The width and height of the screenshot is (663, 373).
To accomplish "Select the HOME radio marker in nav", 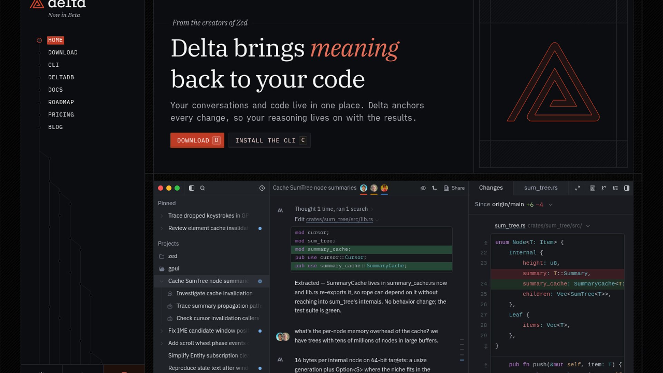I will (x=39, y=40).
